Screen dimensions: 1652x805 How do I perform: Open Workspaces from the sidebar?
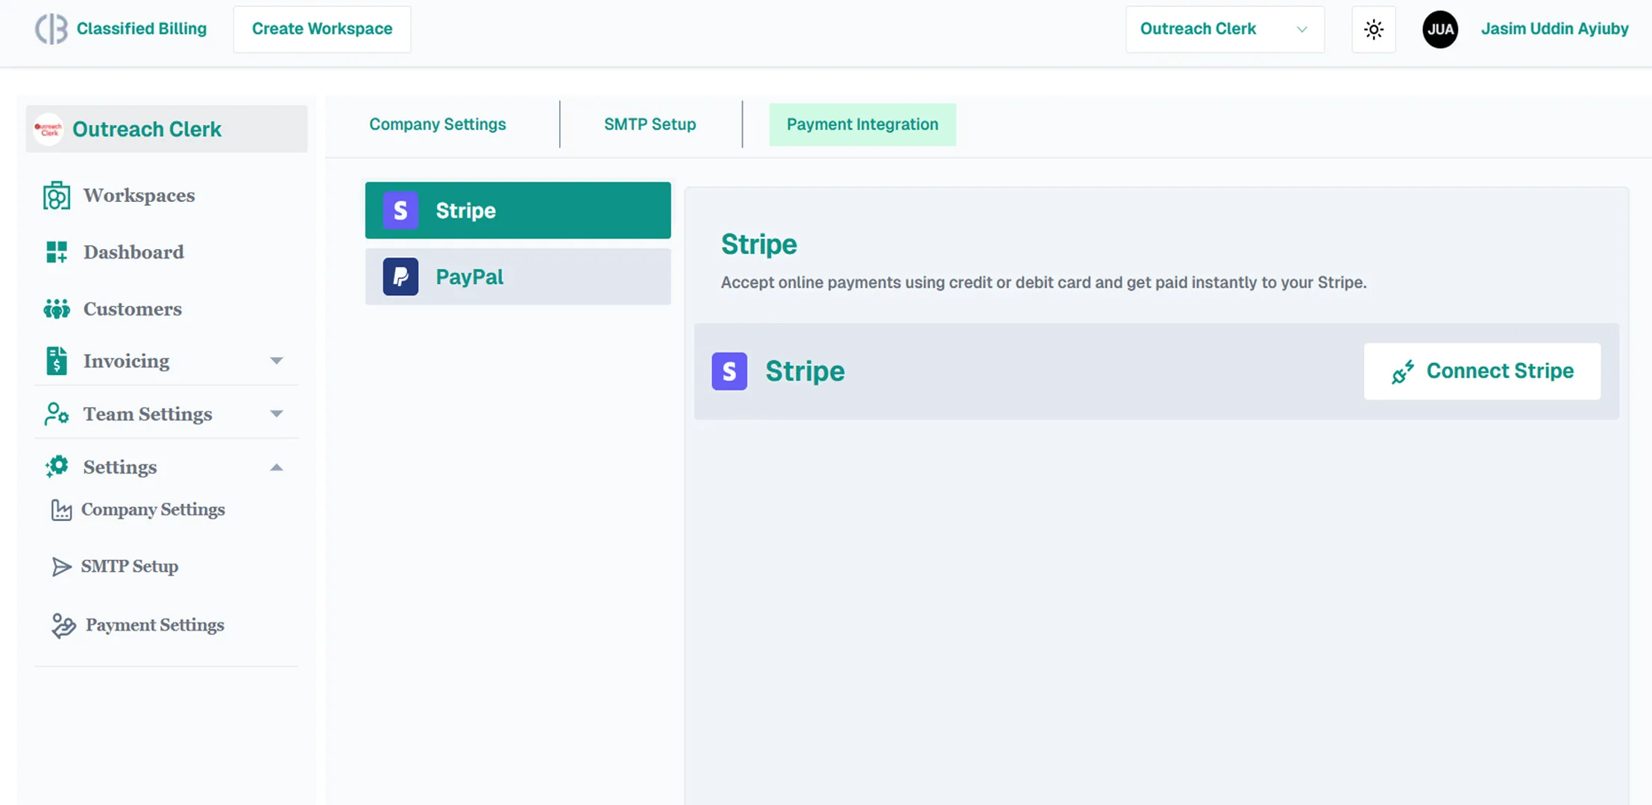pos(139,195)
